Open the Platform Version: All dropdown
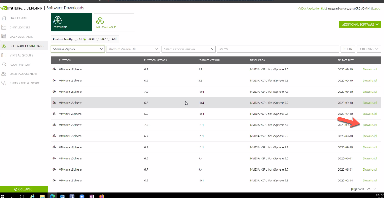 coord(133,49)
